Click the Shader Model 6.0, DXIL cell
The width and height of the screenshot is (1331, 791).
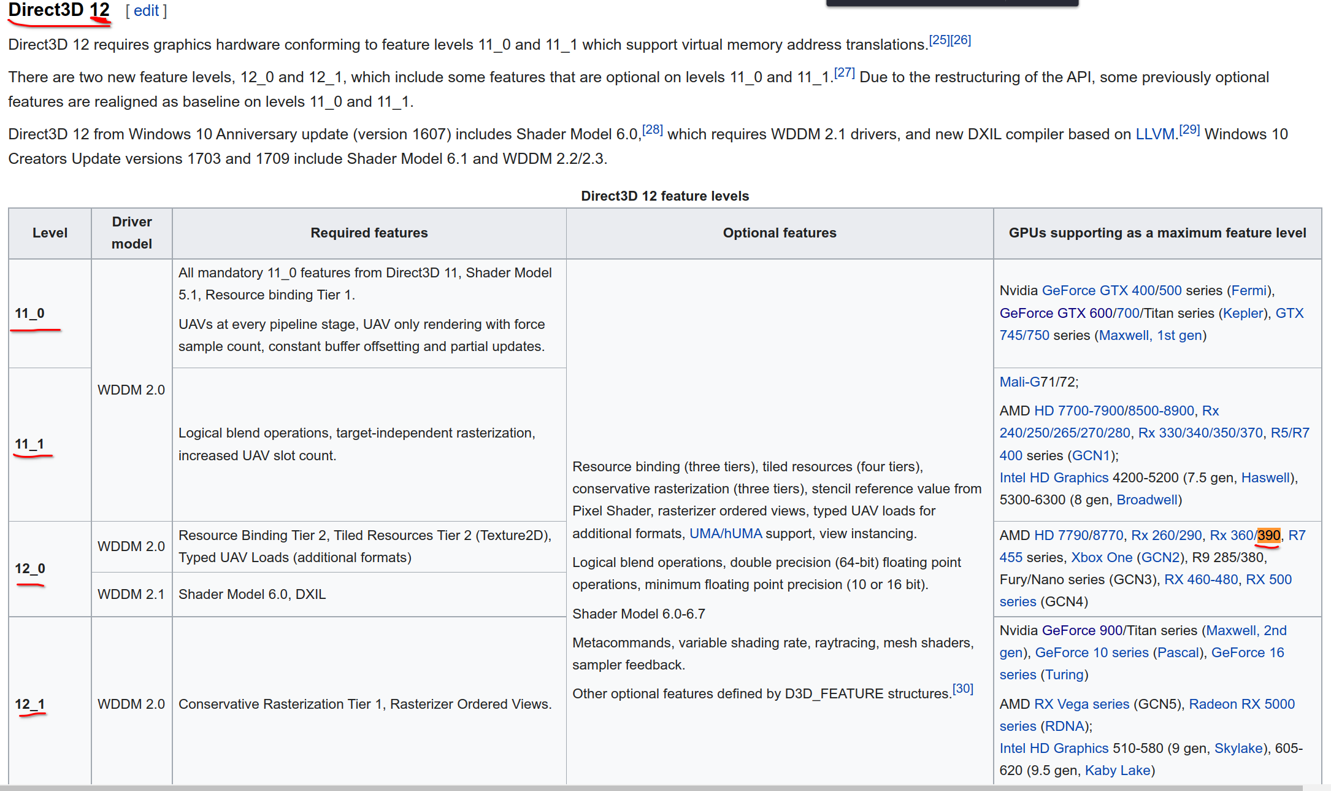point(369,594)
